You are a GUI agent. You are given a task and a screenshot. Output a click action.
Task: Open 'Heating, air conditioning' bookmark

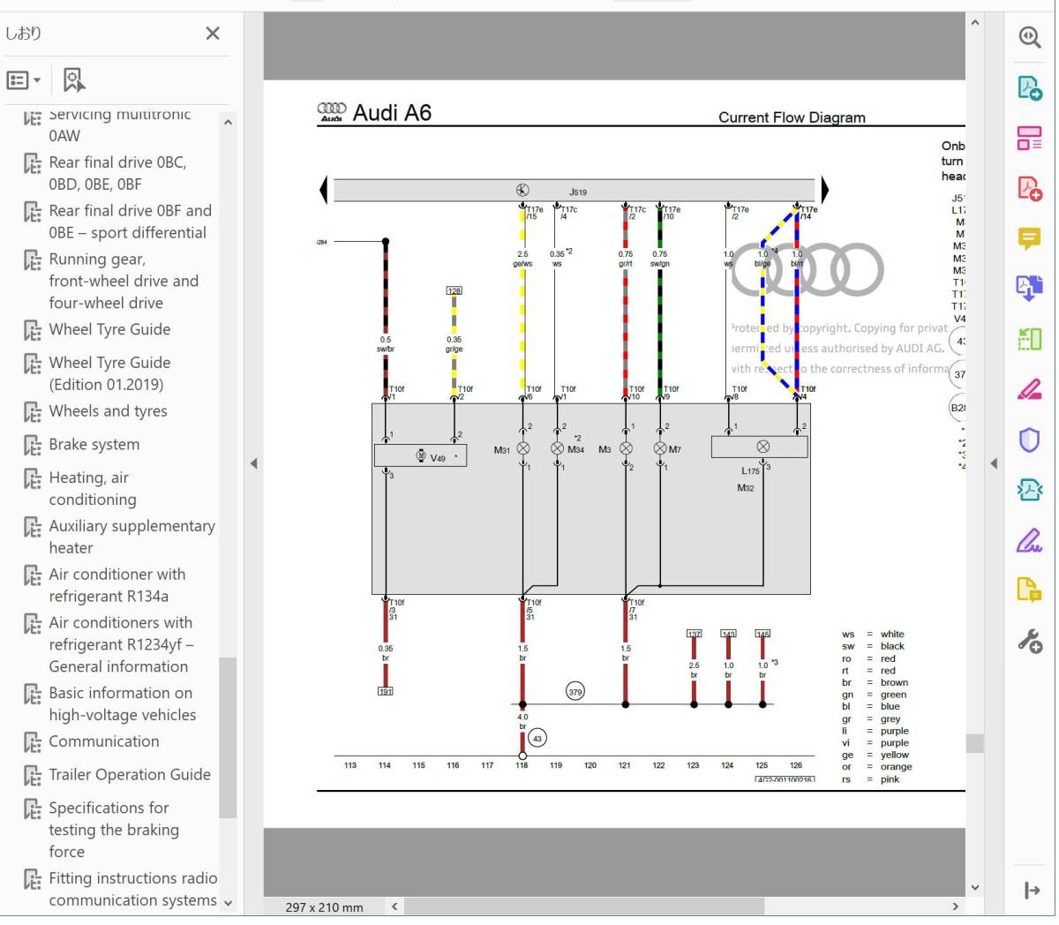(93, 488)
